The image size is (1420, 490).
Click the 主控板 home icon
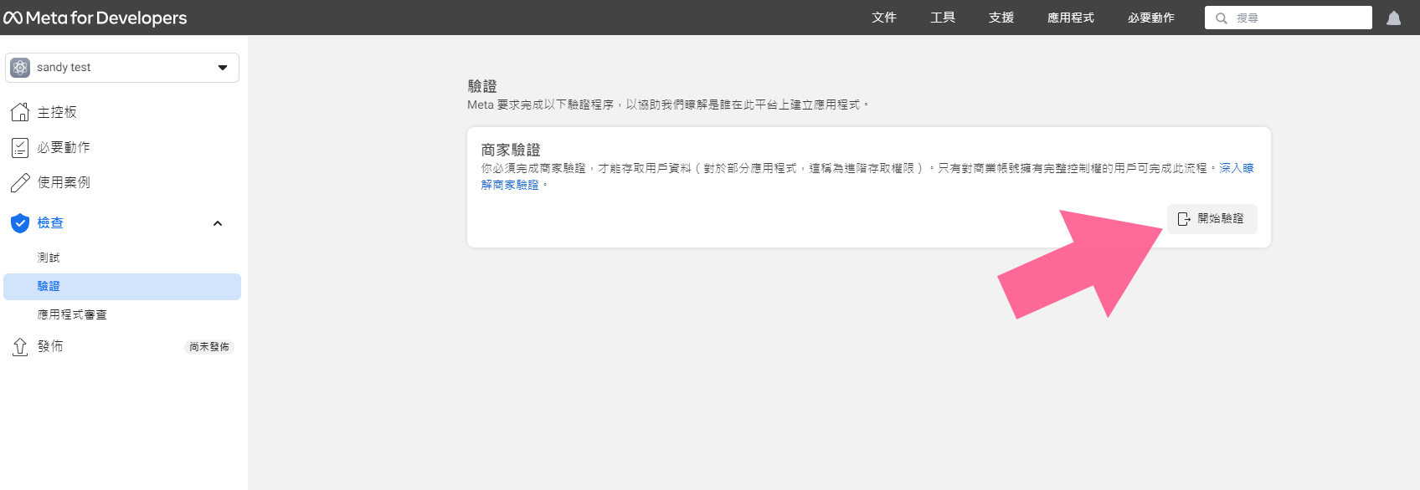[20, 112]
